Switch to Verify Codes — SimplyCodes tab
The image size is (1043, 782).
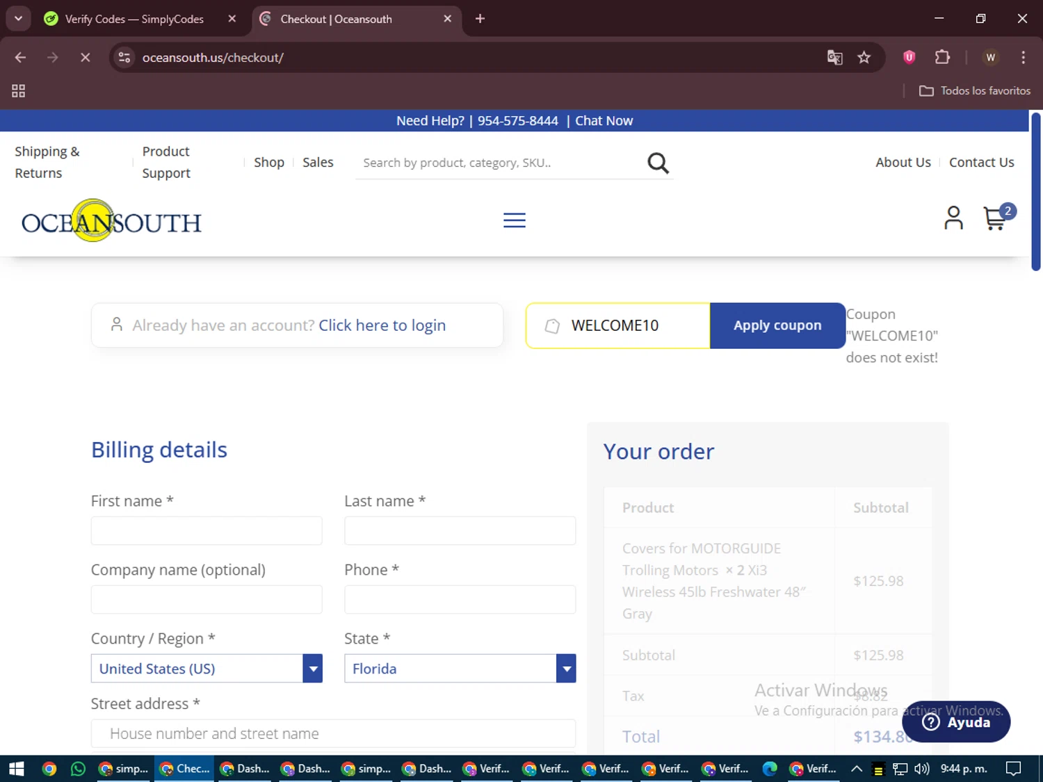pyautogui.click(x=134, y=19)
